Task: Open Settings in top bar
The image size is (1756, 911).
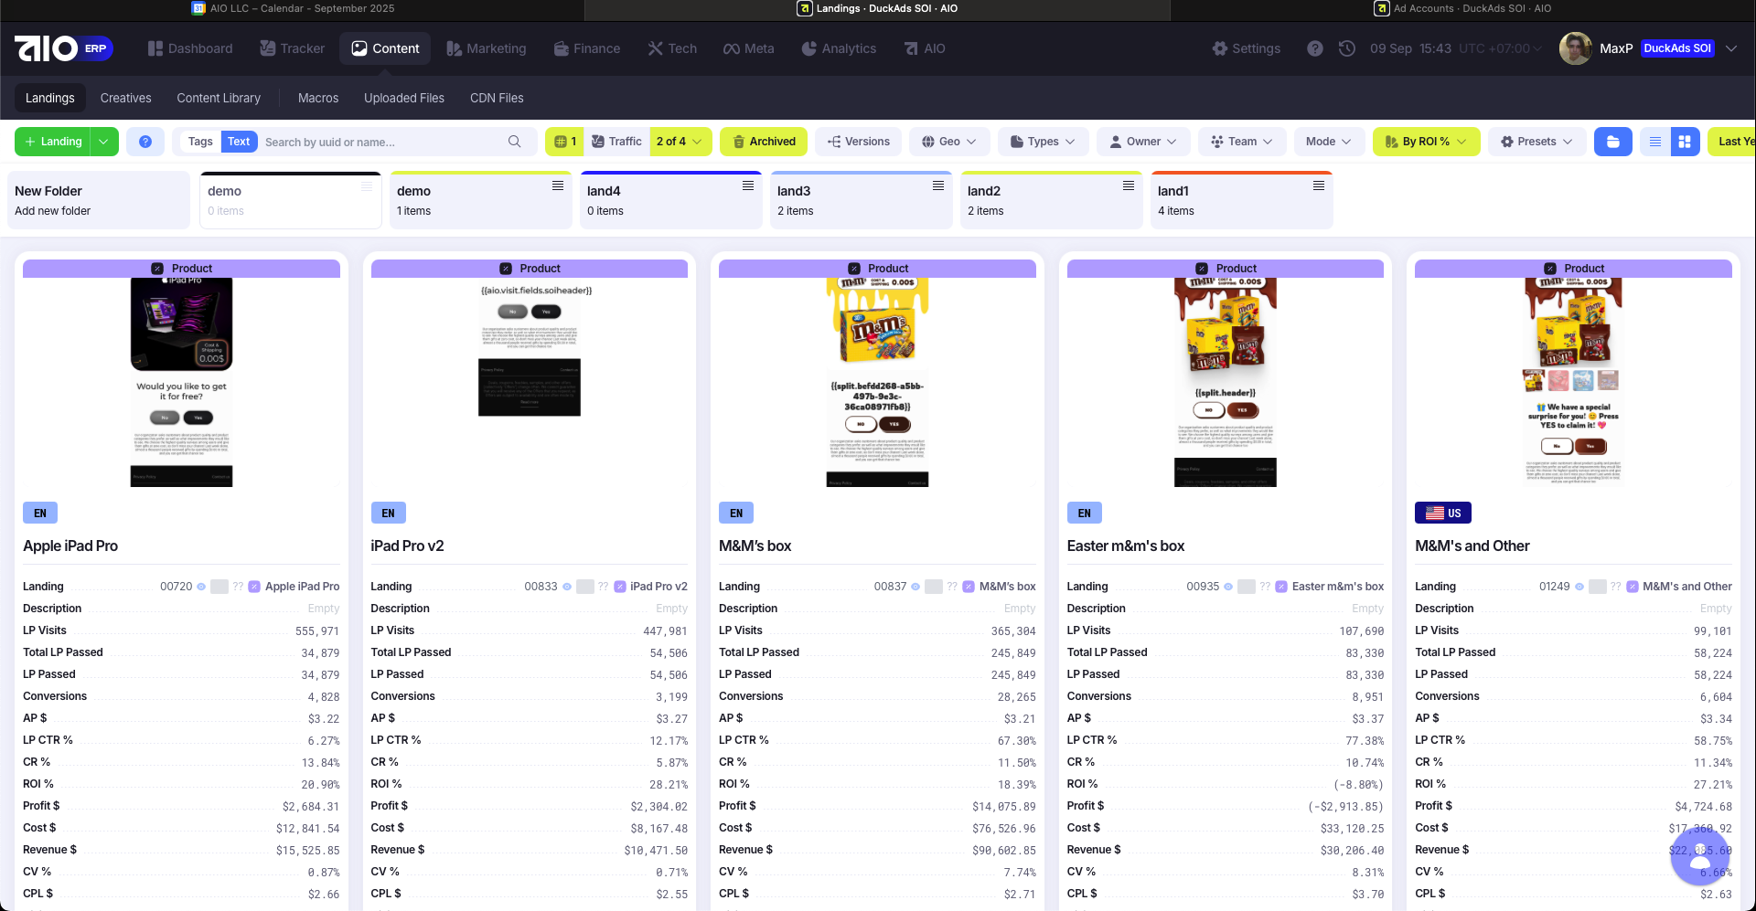Action: (1247, 48)
